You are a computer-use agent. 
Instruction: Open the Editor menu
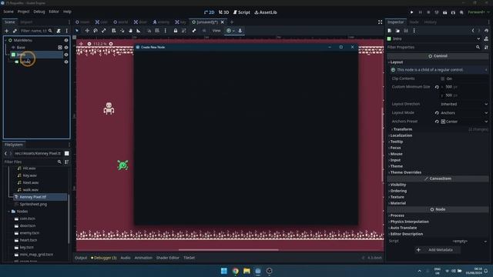(x=54, y=12)
